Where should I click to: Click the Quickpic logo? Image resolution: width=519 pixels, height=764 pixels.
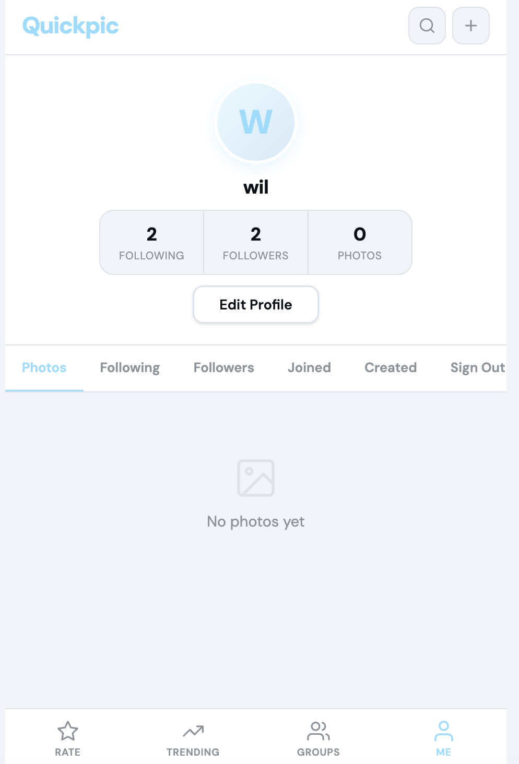pyautogui.click(x=70, y=26)
